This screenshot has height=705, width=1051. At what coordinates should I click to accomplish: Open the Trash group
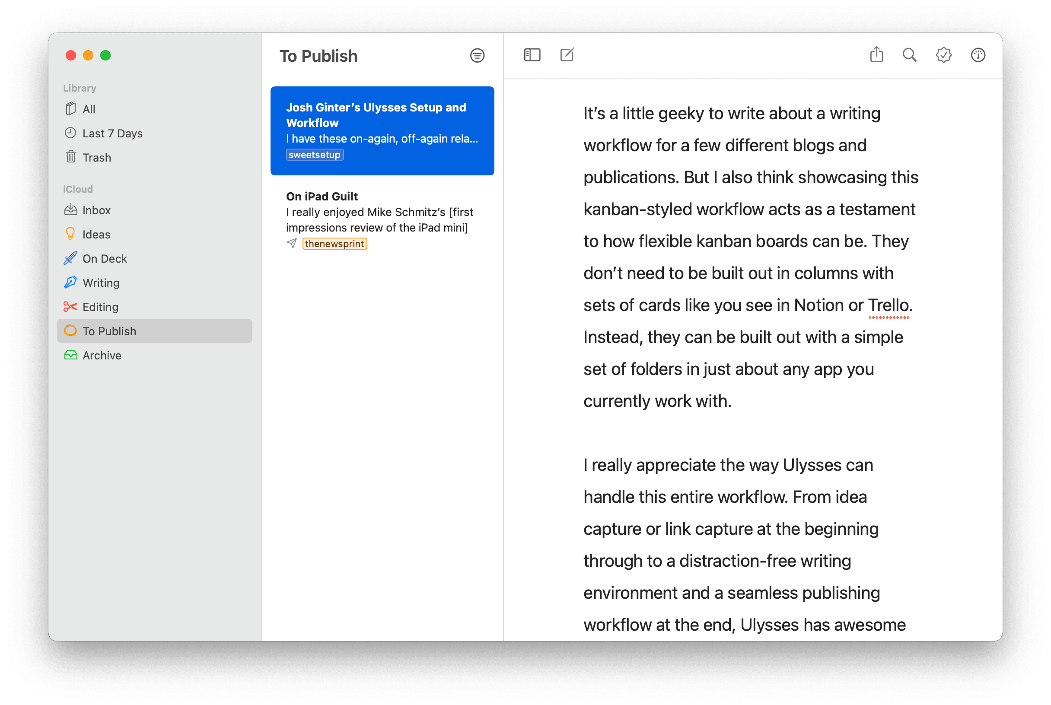pos(154,157)
